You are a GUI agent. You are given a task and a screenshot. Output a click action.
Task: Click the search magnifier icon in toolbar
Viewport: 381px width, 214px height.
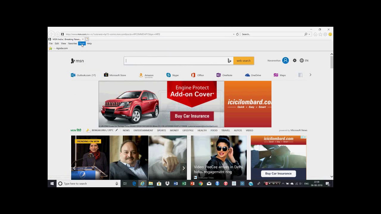[306, 34]
